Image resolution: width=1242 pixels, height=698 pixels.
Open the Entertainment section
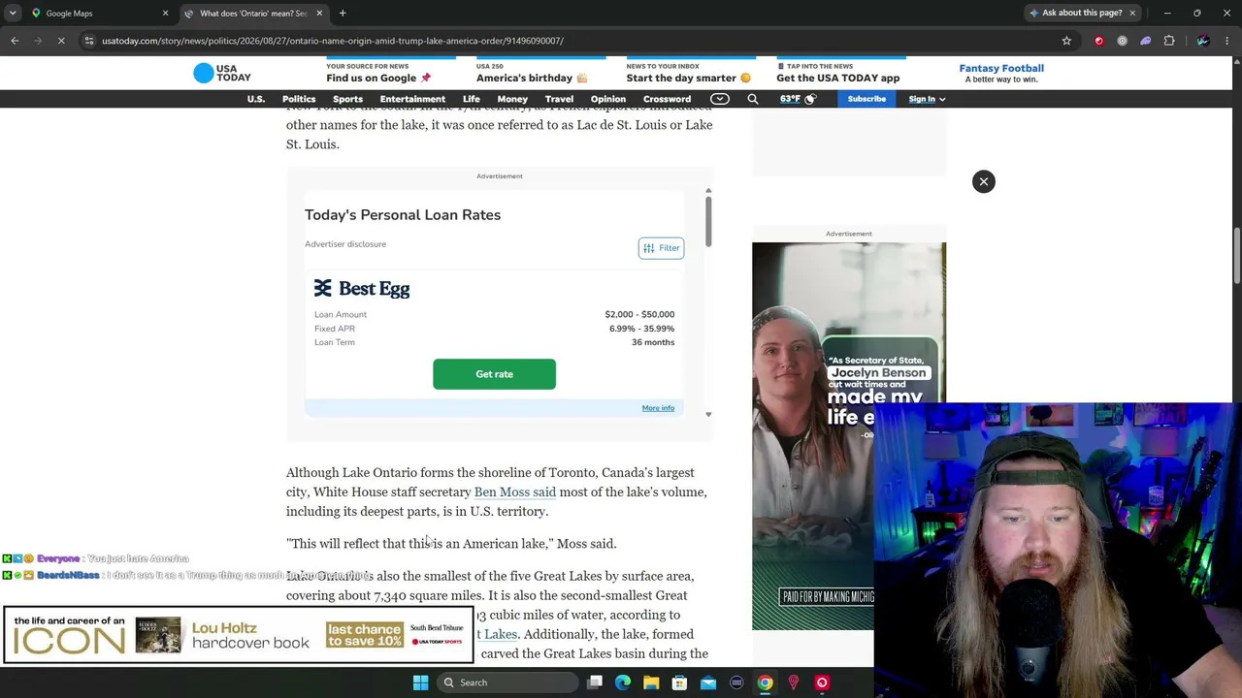pyautogui.click(x=412, y=99)
